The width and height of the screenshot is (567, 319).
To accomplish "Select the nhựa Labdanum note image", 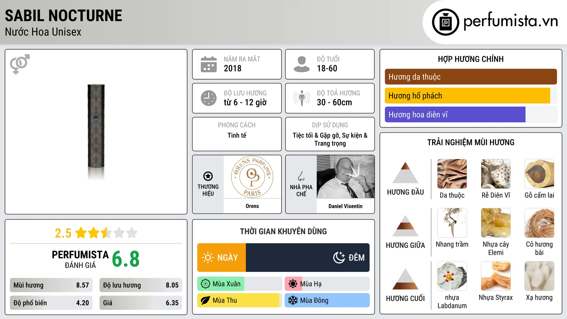I will (452, 276).
